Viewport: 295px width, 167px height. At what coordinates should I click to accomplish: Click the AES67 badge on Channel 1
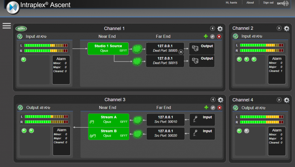coord(21,28)
